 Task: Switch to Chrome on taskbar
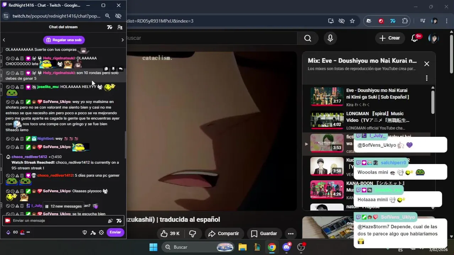272,247
